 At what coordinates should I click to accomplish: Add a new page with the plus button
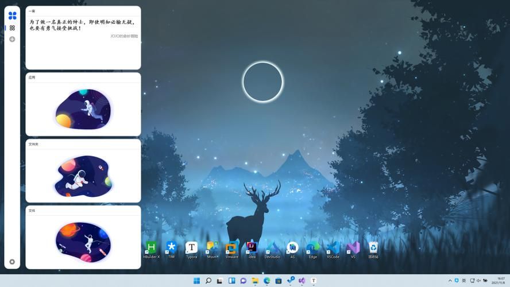coord(12,39)
